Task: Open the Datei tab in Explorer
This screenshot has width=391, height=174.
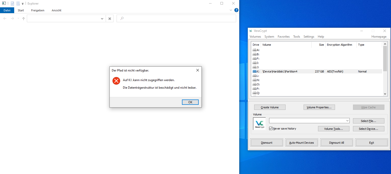Action: [7, 10]
